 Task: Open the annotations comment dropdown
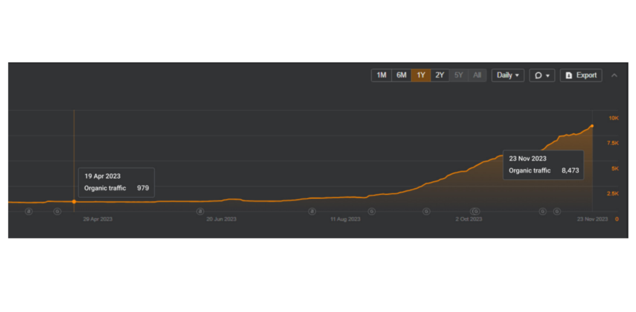[542, 75]
